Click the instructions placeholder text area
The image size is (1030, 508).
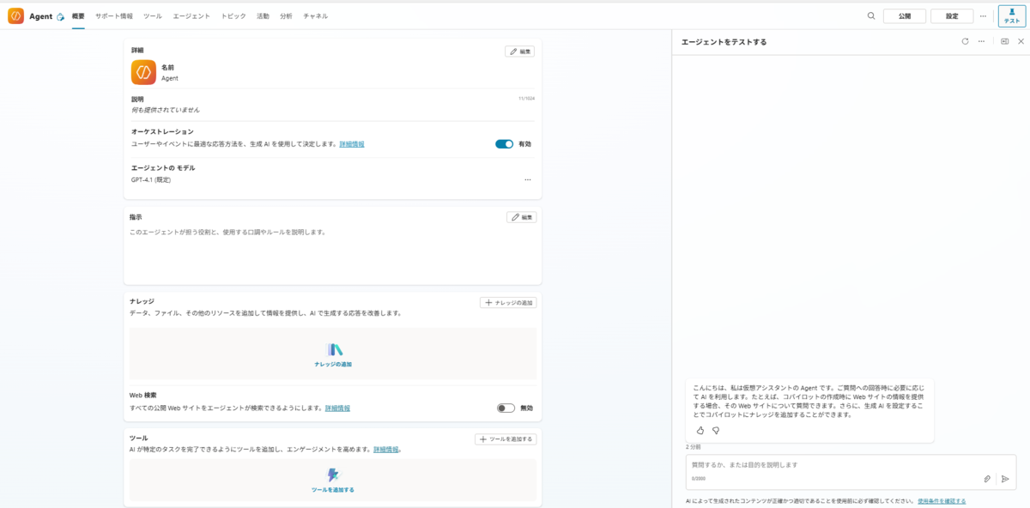click(x=227, y=233)
